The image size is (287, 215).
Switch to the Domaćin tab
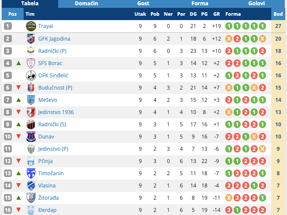[86, 3]
